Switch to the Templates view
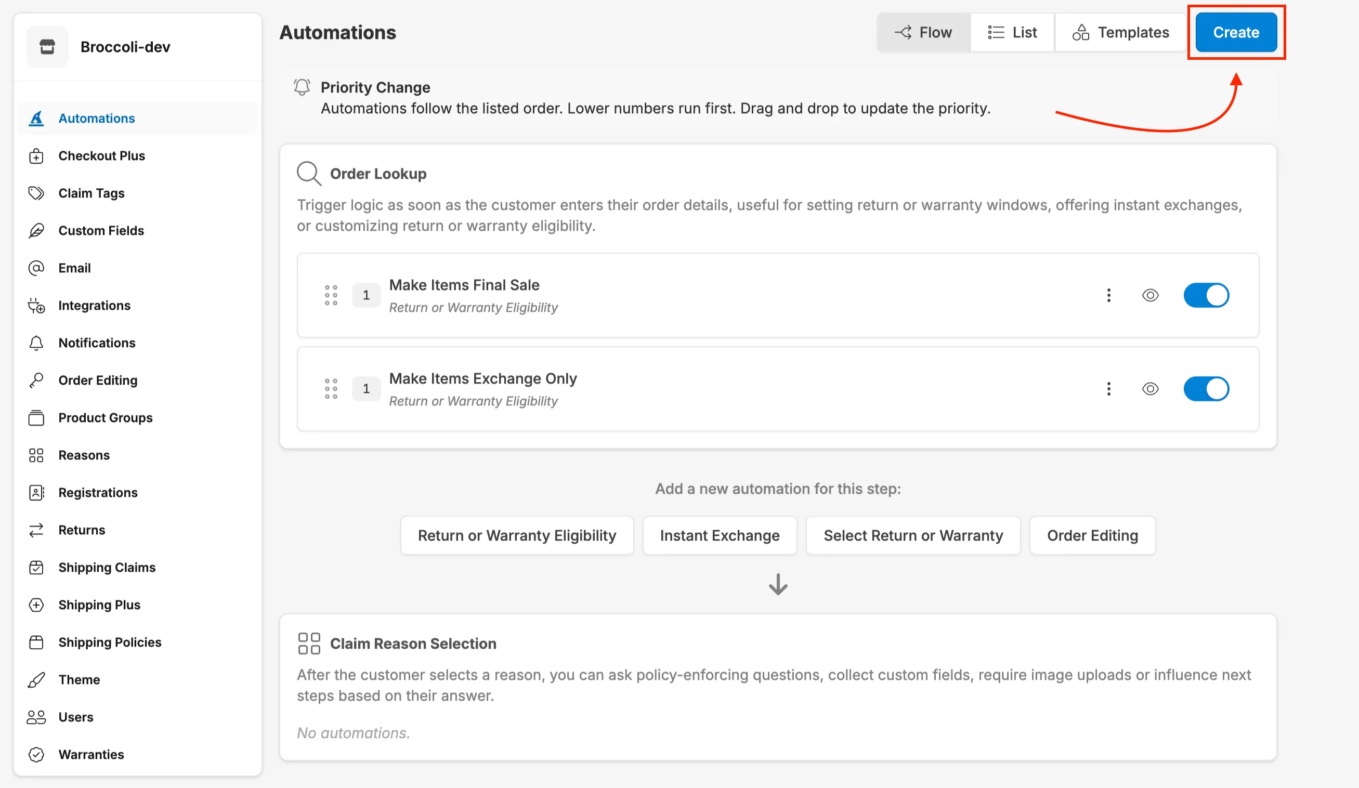This screenshot has width=1359, height=788. tap(1121, 32)
